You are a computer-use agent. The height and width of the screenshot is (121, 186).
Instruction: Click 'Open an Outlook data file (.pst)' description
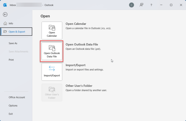(x=83, y=49)
